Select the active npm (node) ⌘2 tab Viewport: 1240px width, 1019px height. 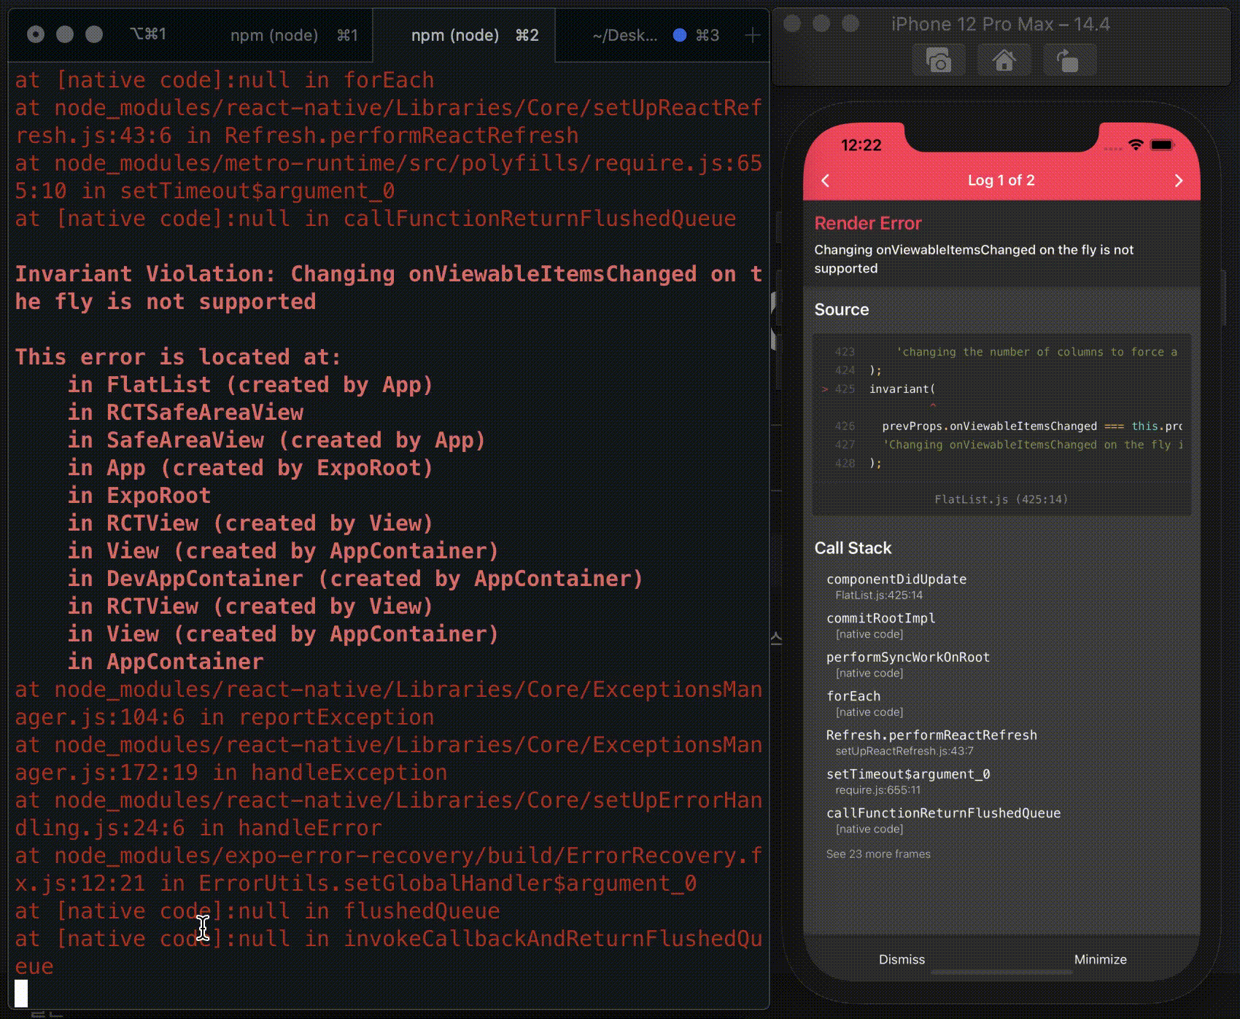pyautogui.click(x=464, y=35)
